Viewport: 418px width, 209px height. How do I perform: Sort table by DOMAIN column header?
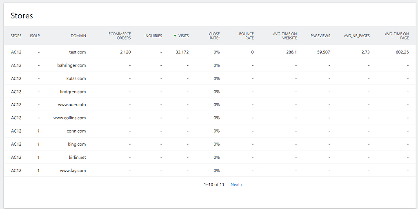(x=78, y=36)
